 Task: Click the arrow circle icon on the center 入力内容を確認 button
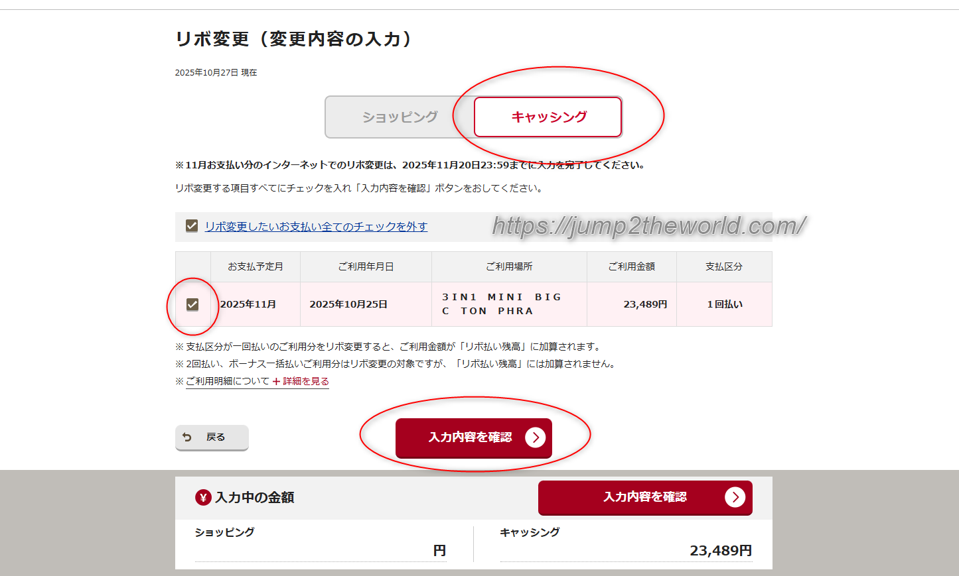[535, 437]
